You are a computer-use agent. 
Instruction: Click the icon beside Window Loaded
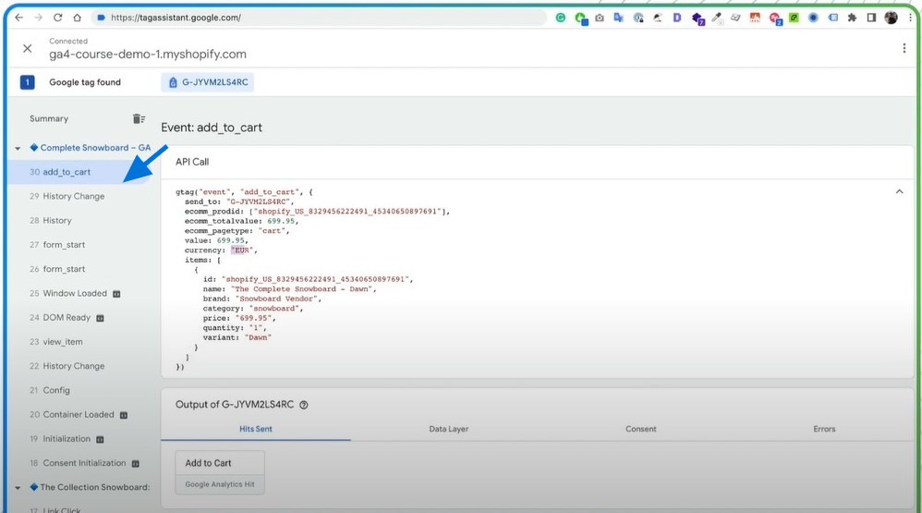click(116, 294)
